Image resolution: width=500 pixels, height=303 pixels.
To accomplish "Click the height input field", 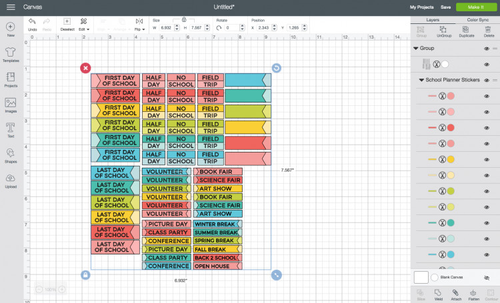I will click(x=197, y=28).
